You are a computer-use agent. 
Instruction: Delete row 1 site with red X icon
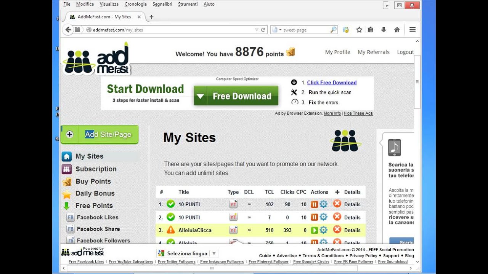click(337, 204)
